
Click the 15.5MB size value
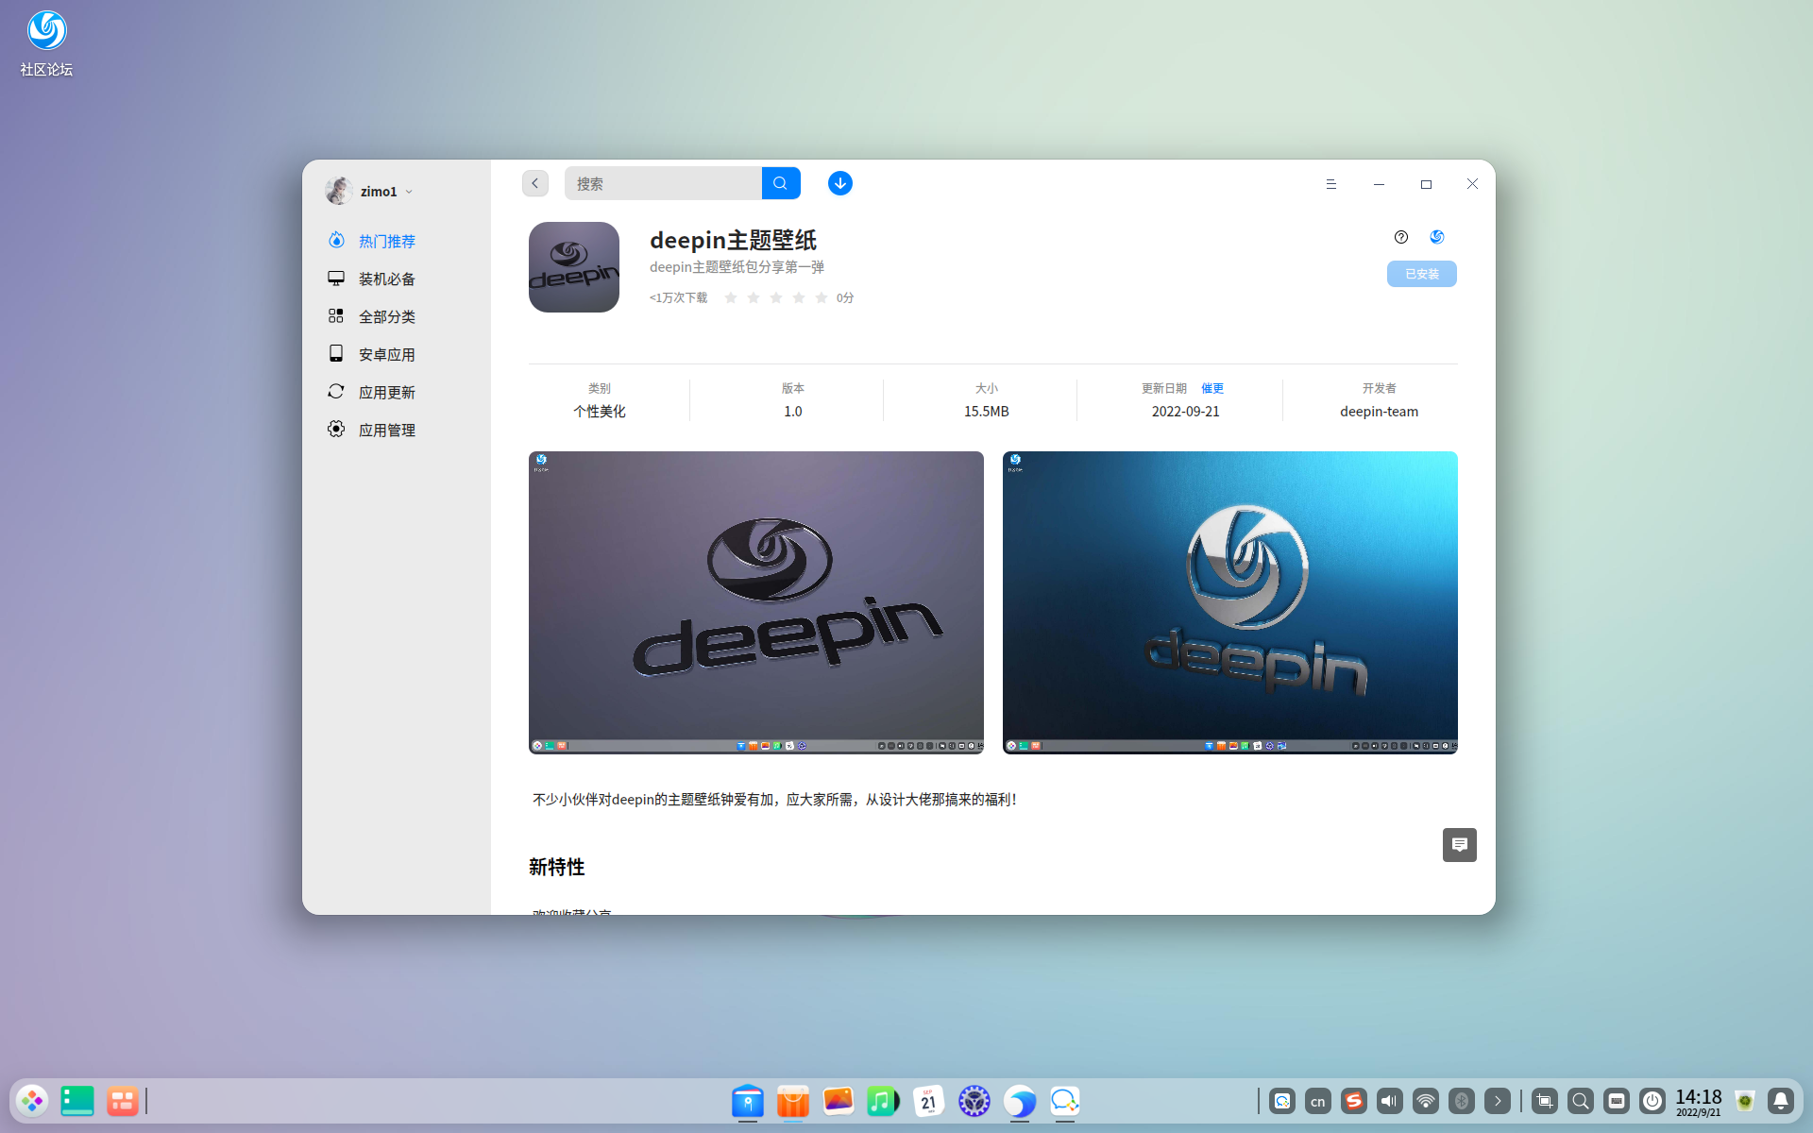tap(987, 412)
